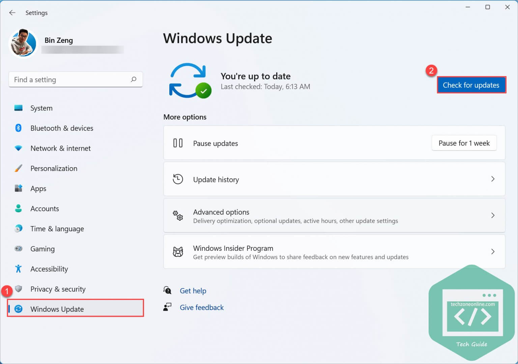Open Privacy & security from the sidebar
518x364 pixels.
(x=58, y=289)
